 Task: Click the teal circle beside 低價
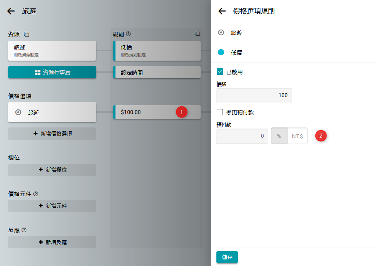click(221, 53)
